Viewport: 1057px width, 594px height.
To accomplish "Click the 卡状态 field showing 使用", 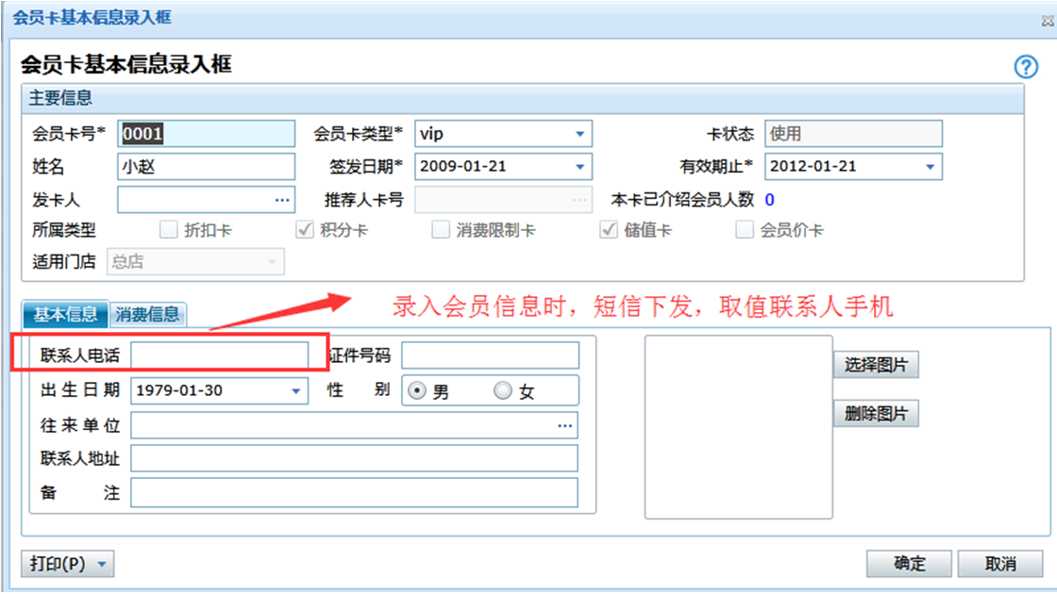I will pos(853,133).
